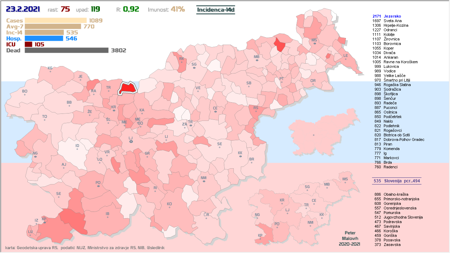This screenshot has height=253, width=450.
Task: Choose Zasavska in the region list
Action: point(392,245)
